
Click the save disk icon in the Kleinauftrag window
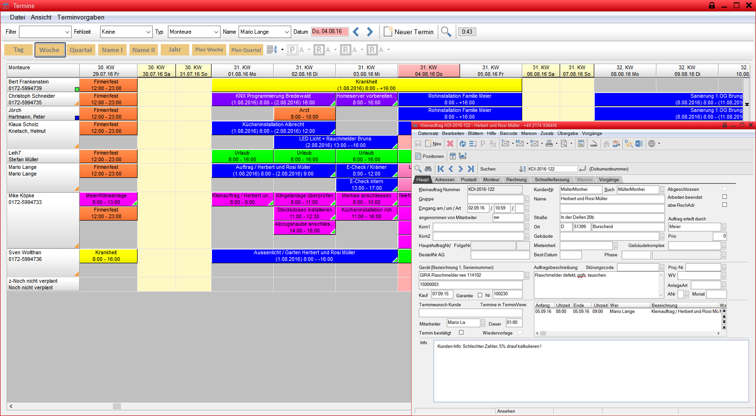[x=418, y=144]
